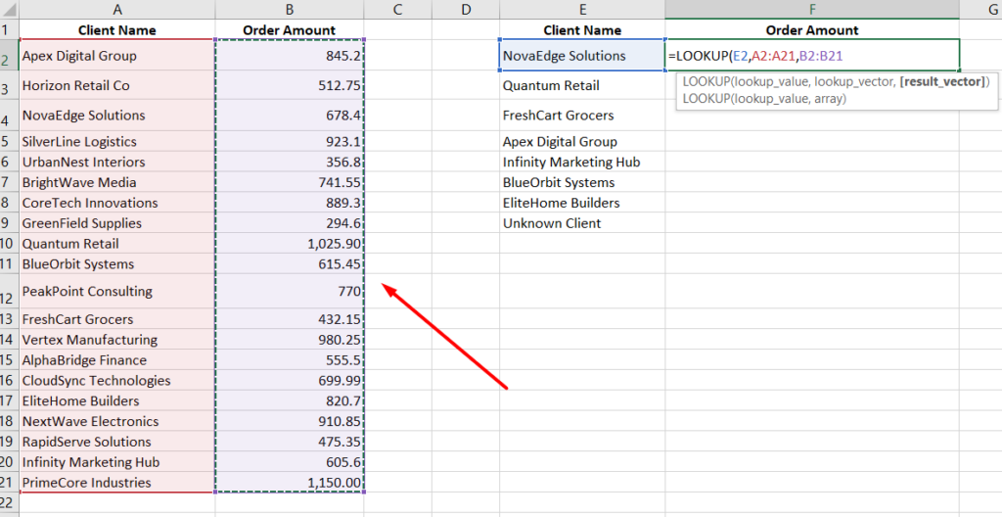Select order amount 820.7
This screenshot has height=517, width=1002.
point(290,401)
